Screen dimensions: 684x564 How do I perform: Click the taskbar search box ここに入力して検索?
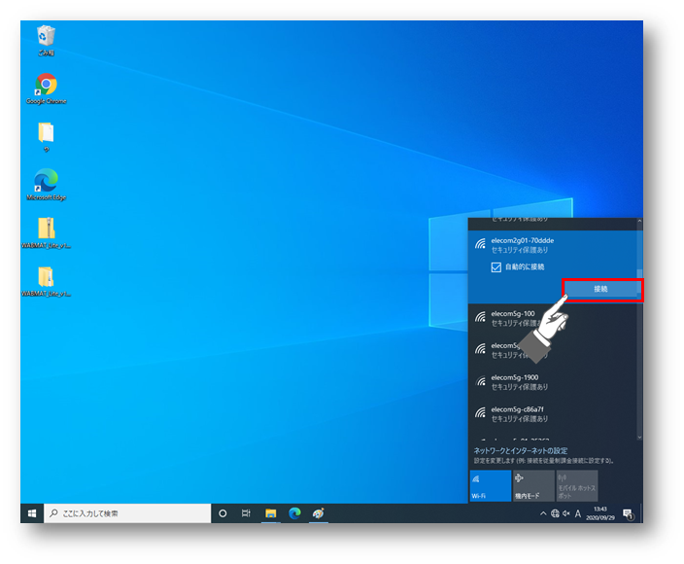(127, 513)
